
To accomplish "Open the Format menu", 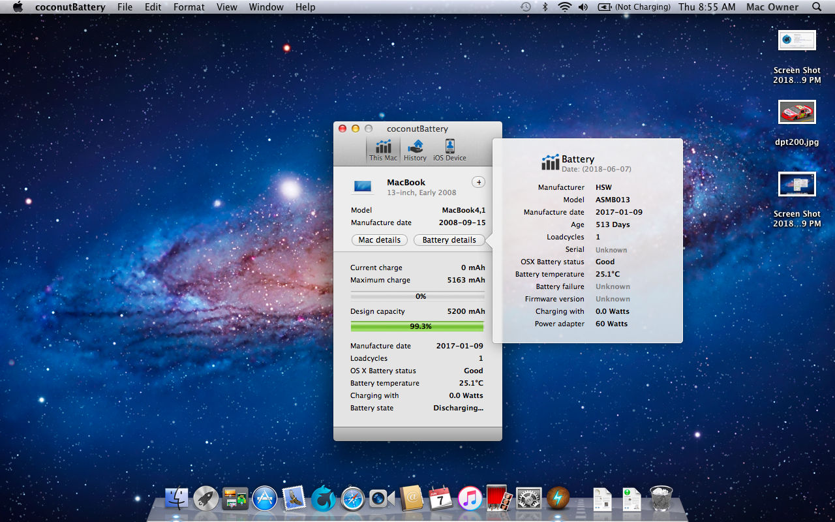I will (x=189, y=7).
